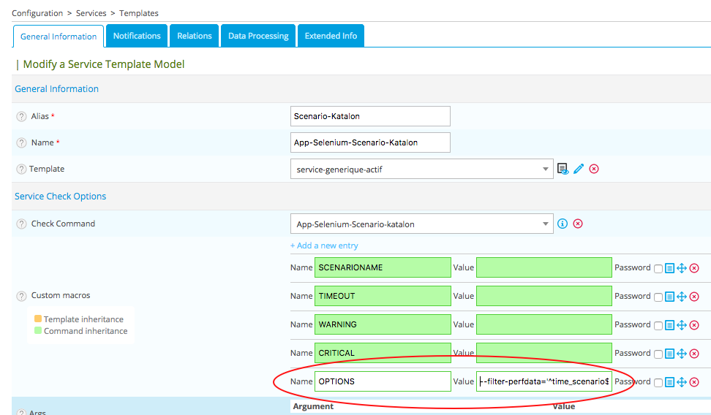Click the Add a new entry link

coord(324,245)
